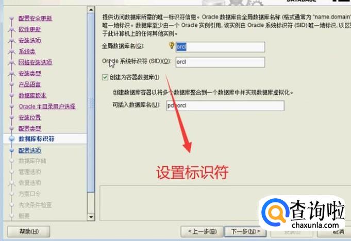Click the 方案口令 disabled step text
This screenshot has width=351, height=241.
point(29,194)
